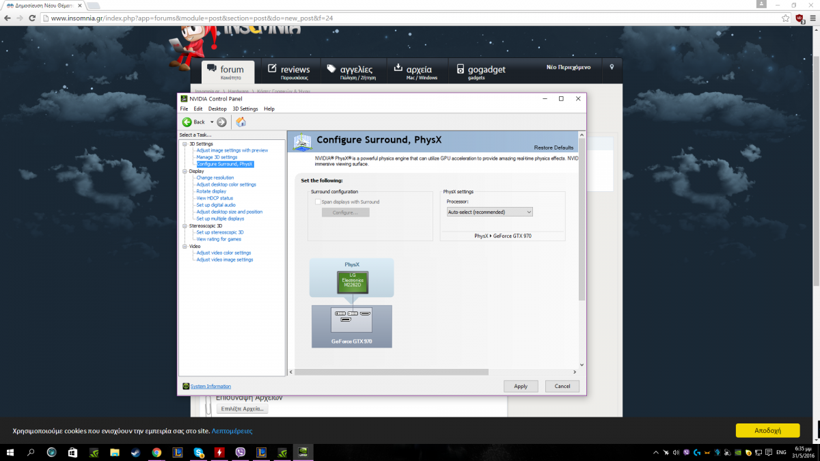Click the Cancel button
The height and width of the screenshot is (461, 820).
pos(562,386)
